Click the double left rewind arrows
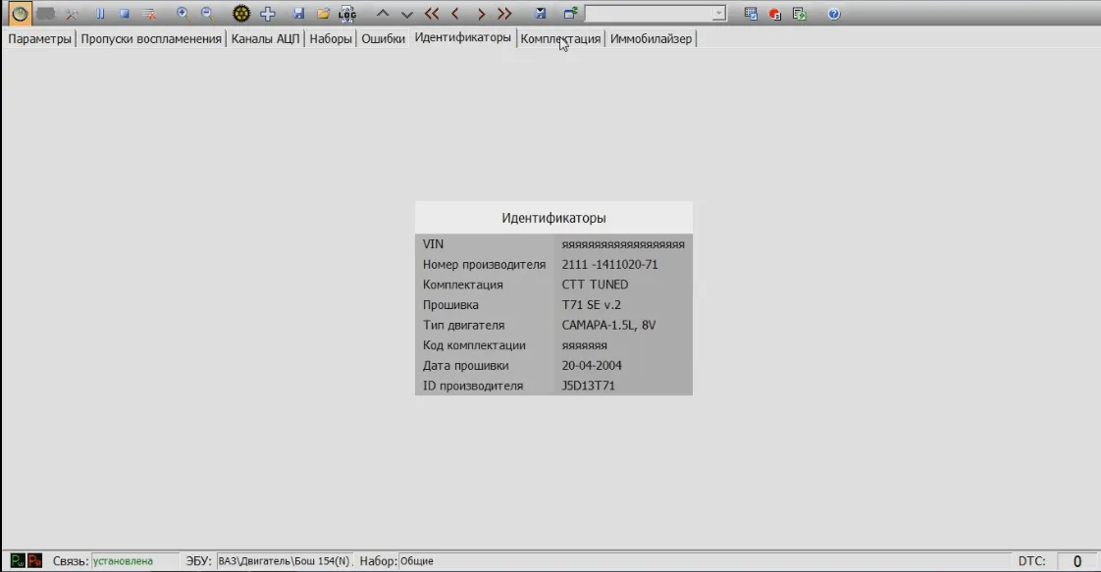1101x572 pixels. 432,14
